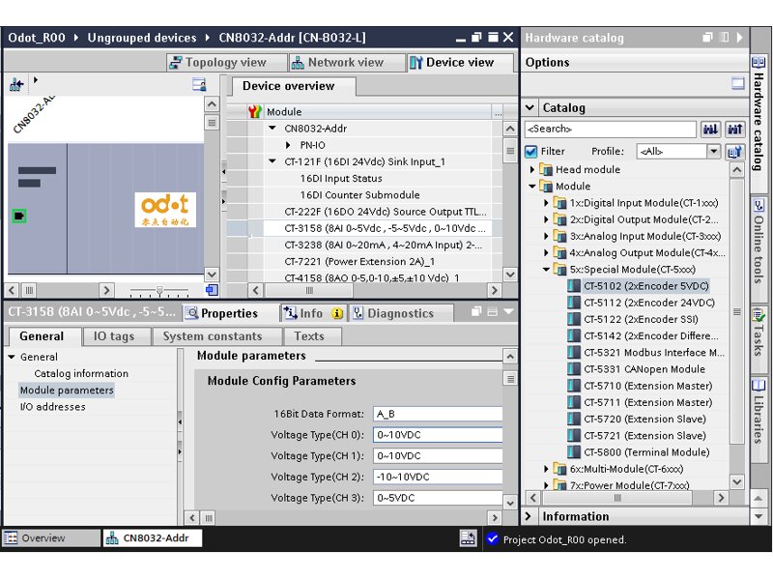Image resolution: width=773 pixels, height=580 pixels.
Task: Collapse the CN8032-Addr row in Device overview
Action: 272,129
